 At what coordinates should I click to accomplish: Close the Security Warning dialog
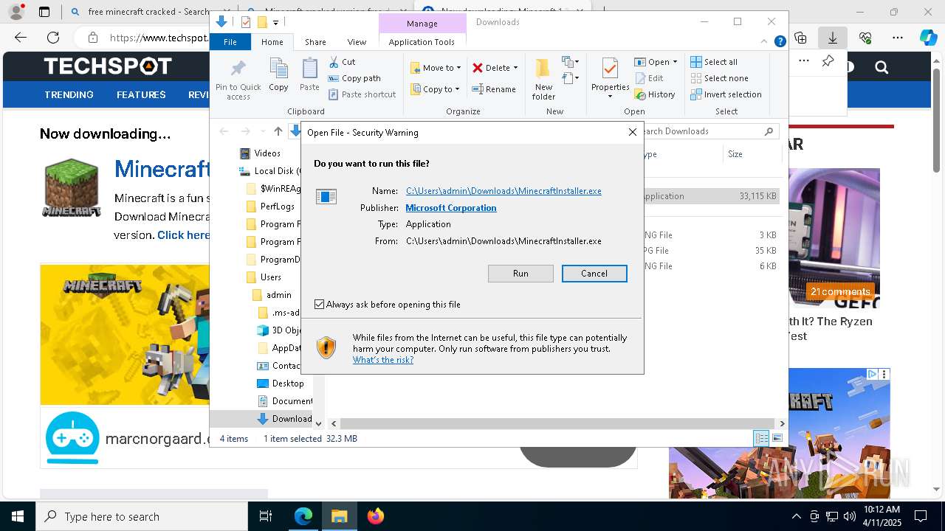(x=632, y=132)
